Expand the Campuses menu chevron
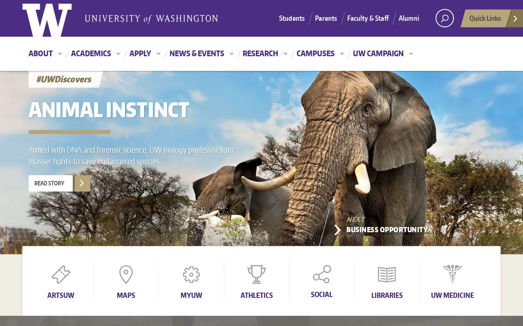The height and width of the screenshot is (326, 523). (342, 53)
